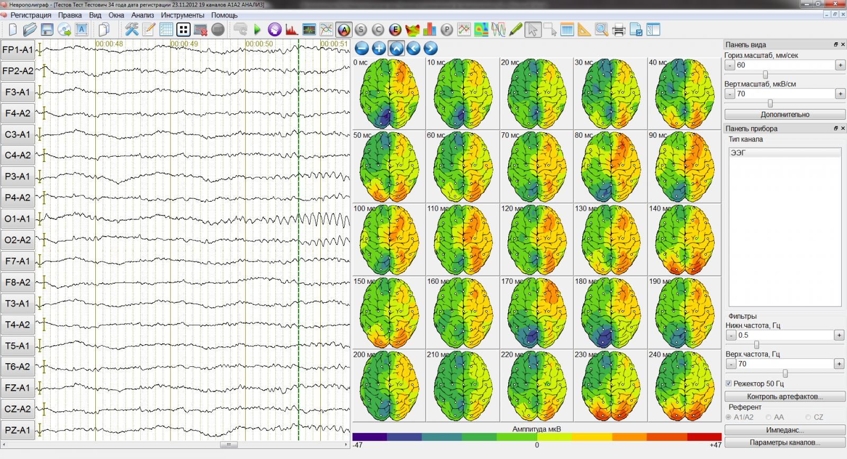The image size is (847, 459).
Task: Click the Верх.частота slider handle
Action: [785, 373]
